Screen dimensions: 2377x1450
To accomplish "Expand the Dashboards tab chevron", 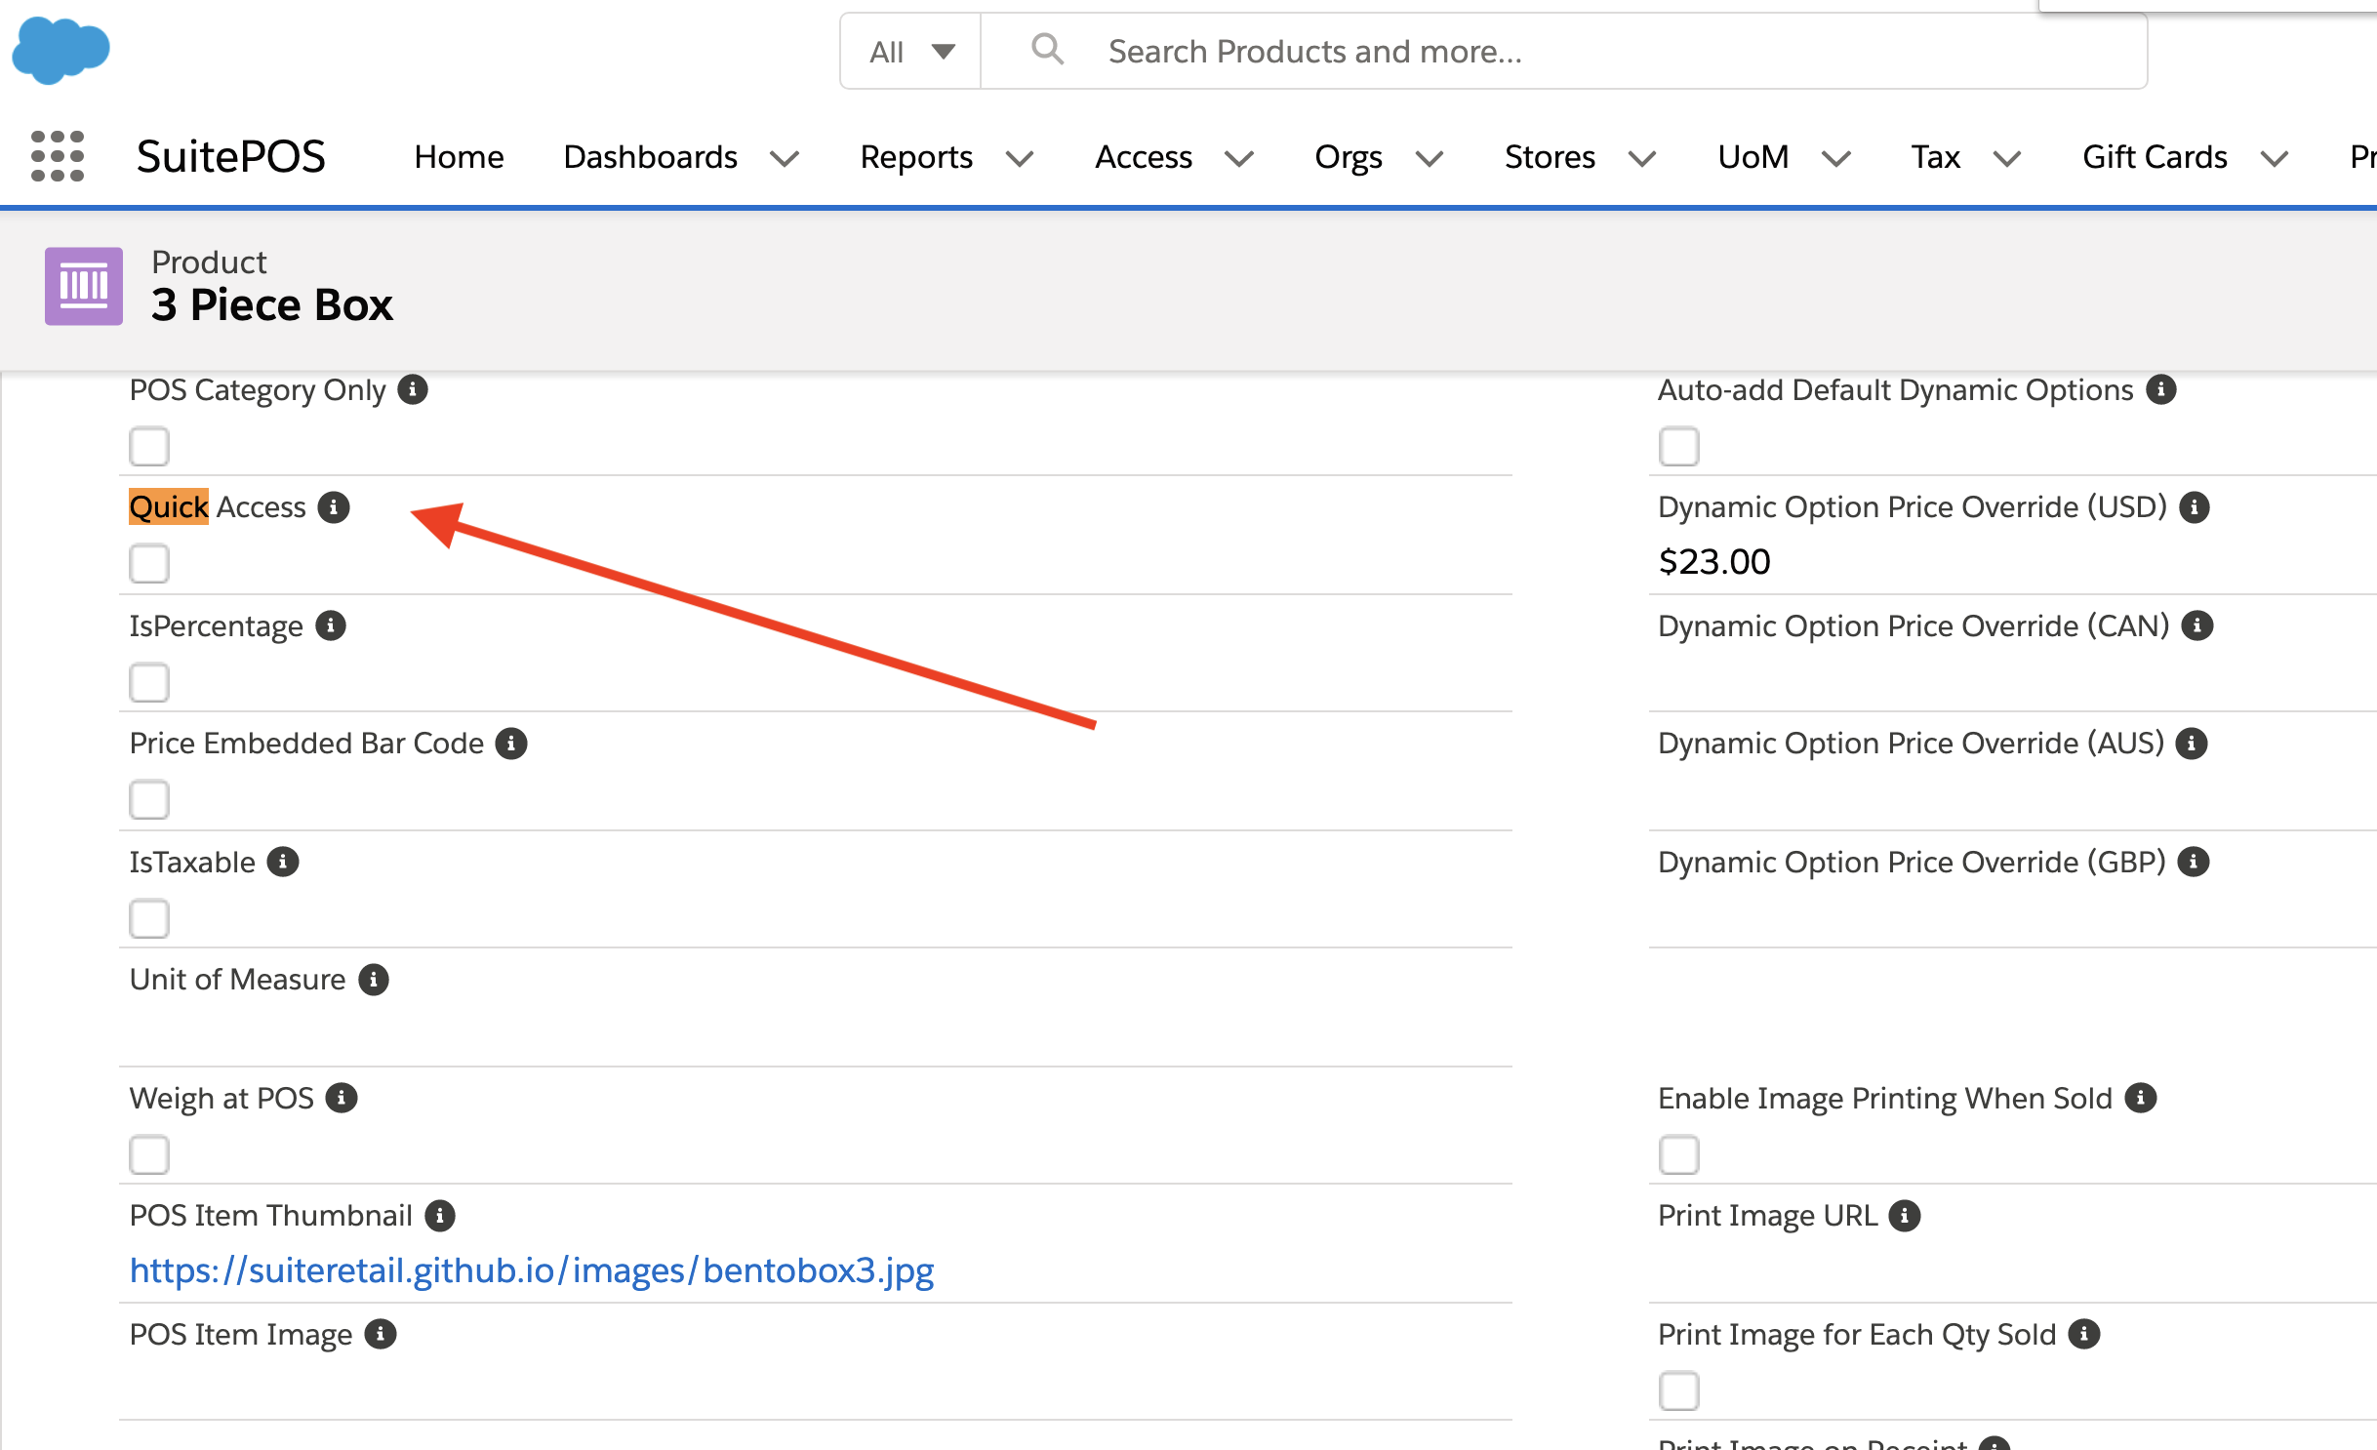I will [785, 158].
